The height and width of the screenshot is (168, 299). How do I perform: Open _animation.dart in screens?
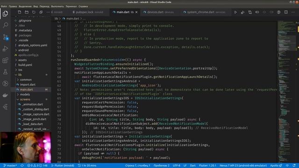pos(32,105)
